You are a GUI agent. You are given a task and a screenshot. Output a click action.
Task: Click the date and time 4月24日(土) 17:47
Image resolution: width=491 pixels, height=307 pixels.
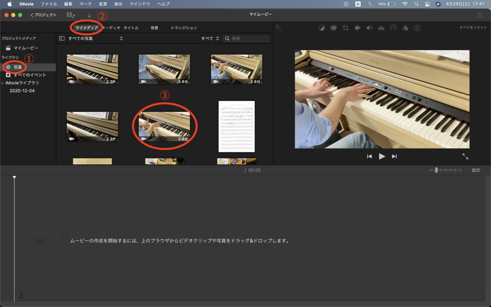tap(466, 4)
